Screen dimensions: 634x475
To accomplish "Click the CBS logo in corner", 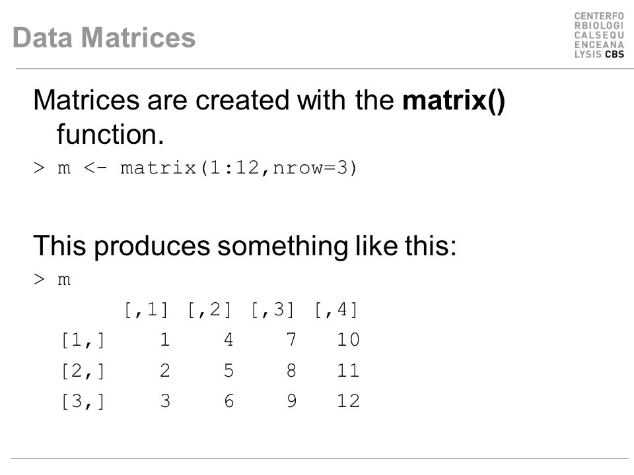I will [599, 35].
